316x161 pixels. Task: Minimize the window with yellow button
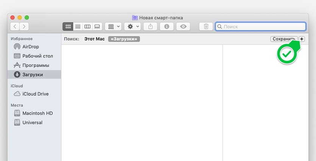[20, 17]
